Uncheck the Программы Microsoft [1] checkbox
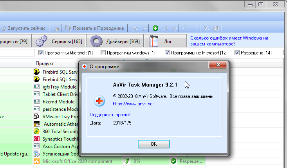 point(41,53)
